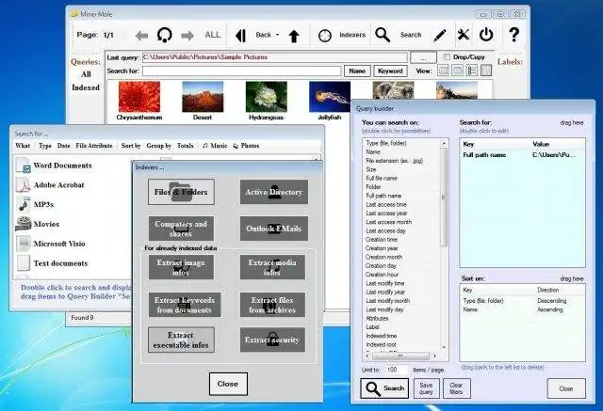Open the Music tab
The image size is (603, 411).
click(x=215, y=146)
